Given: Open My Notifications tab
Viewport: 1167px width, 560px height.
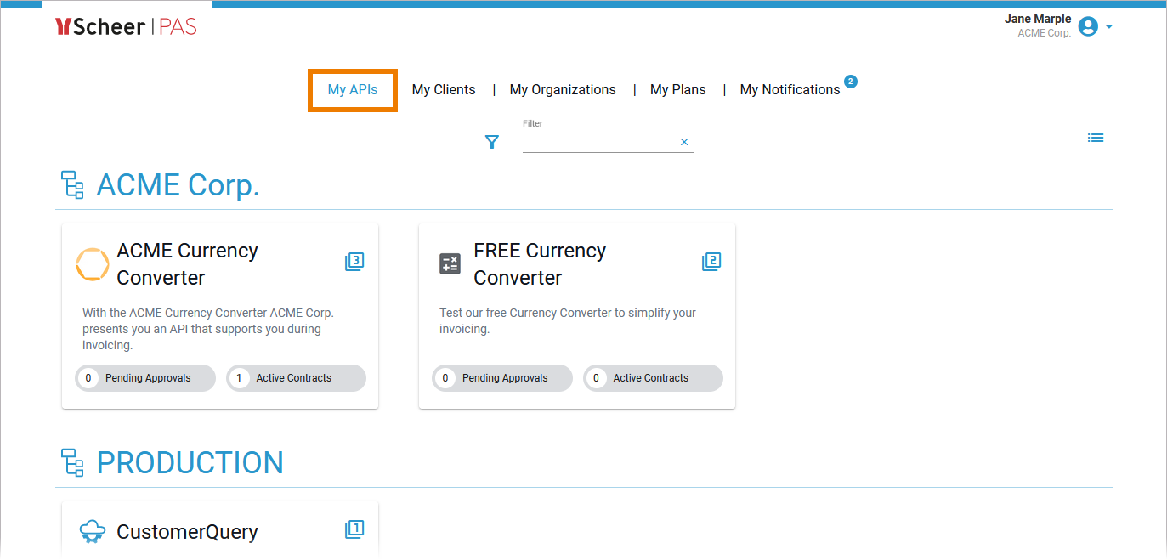Looking at the screenshot, I should point(790,89).
